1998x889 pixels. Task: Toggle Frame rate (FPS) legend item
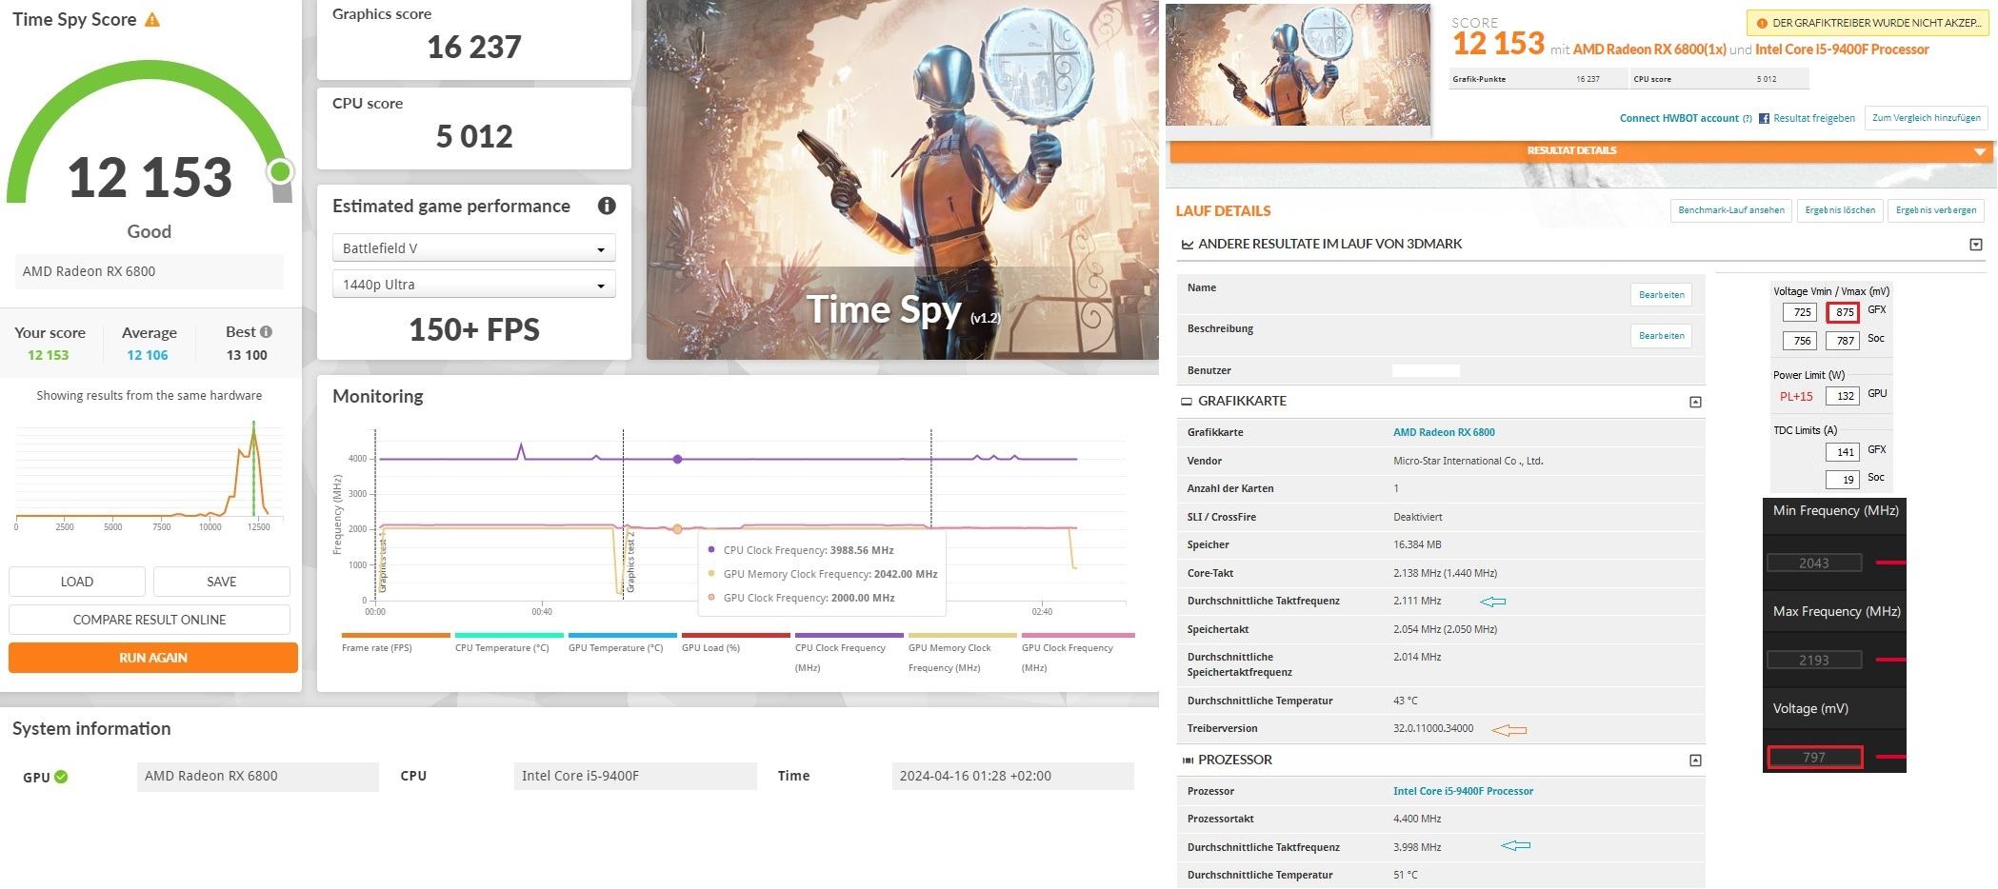point(395,642)
